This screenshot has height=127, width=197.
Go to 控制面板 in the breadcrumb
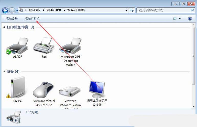pos(35,10)
